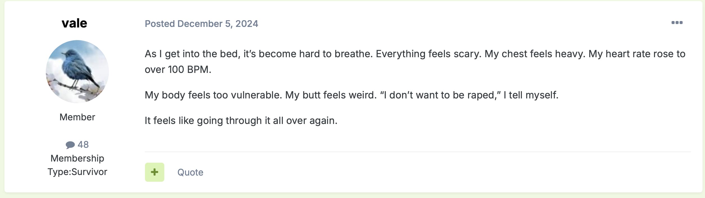The image size is (705, 198).
Task: Click the divider line above Quote
Action: coord(417,152)
